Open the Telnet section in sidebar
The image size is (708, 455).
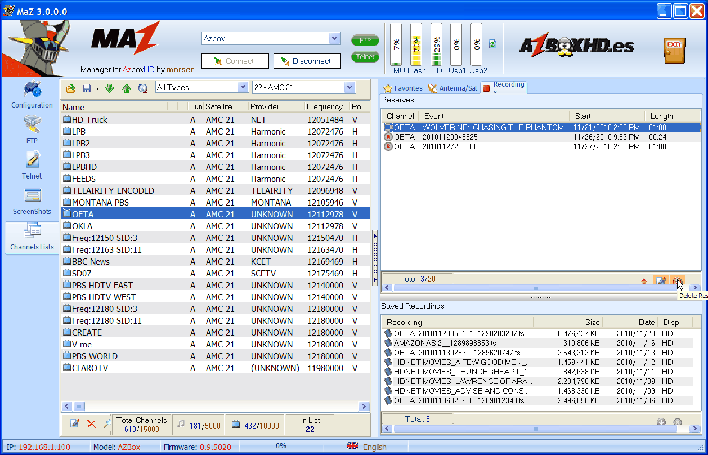pyautogui.click(x=32, y=165)
